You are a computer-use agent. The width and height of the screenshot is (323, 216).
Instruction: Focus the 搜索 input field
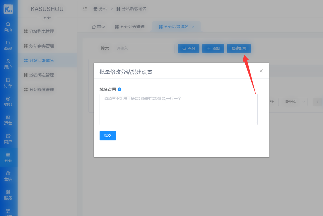tap(143, 48)
